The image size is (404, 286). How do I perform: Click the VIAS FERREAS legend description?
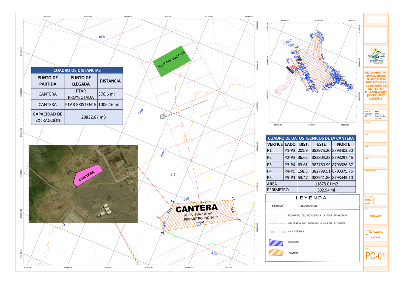(296, 232)
